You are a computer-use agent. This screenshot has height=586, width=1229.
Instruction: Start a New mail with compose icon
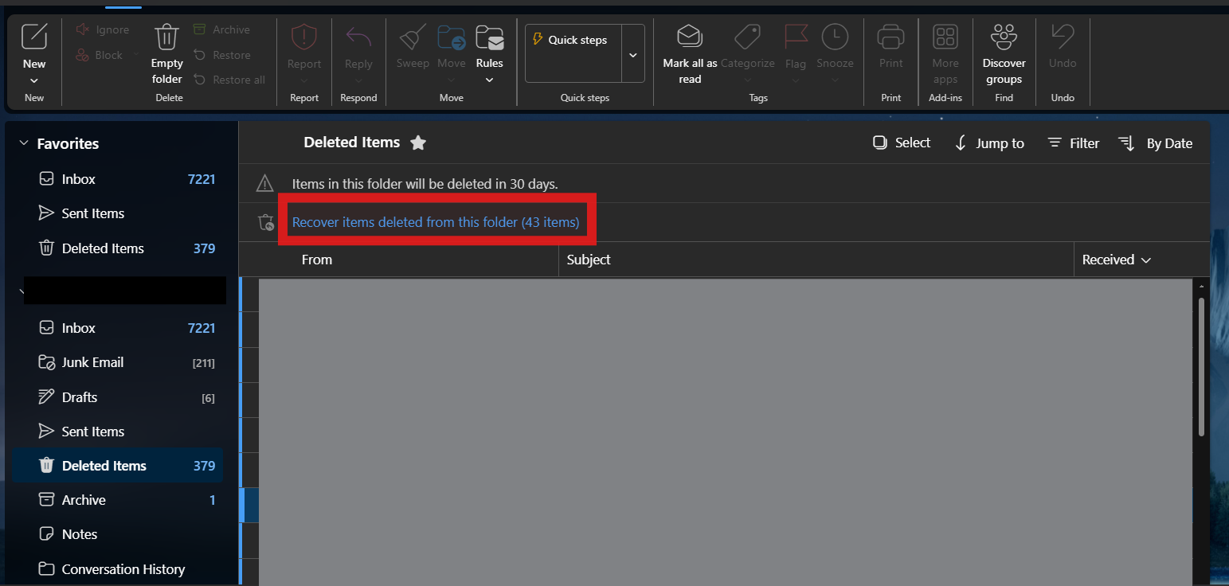[34, 37]
